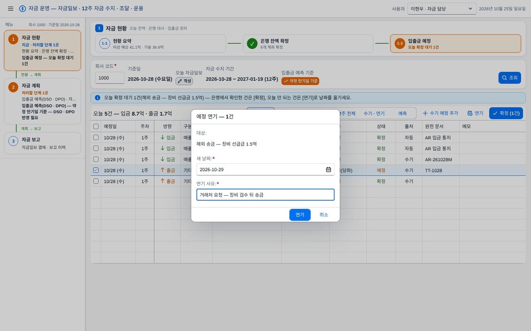Click the pencil icon on 작성 tag
Screen dimensions: 531x331
[180, 81]
